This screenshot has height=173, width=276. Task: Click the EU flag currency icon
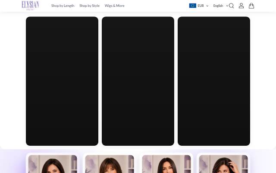click(193, 6)
